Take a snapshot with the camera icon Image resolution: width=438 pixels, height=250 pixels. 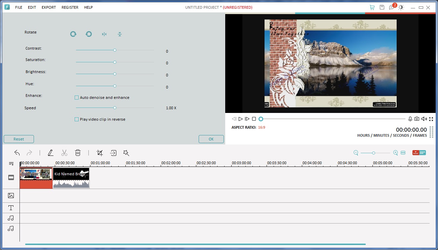tap(417, 119)
